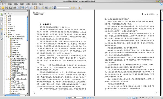Click the binoculars Find icon
Viewport: 163px width, 99px height.
(x=55, y=8)
